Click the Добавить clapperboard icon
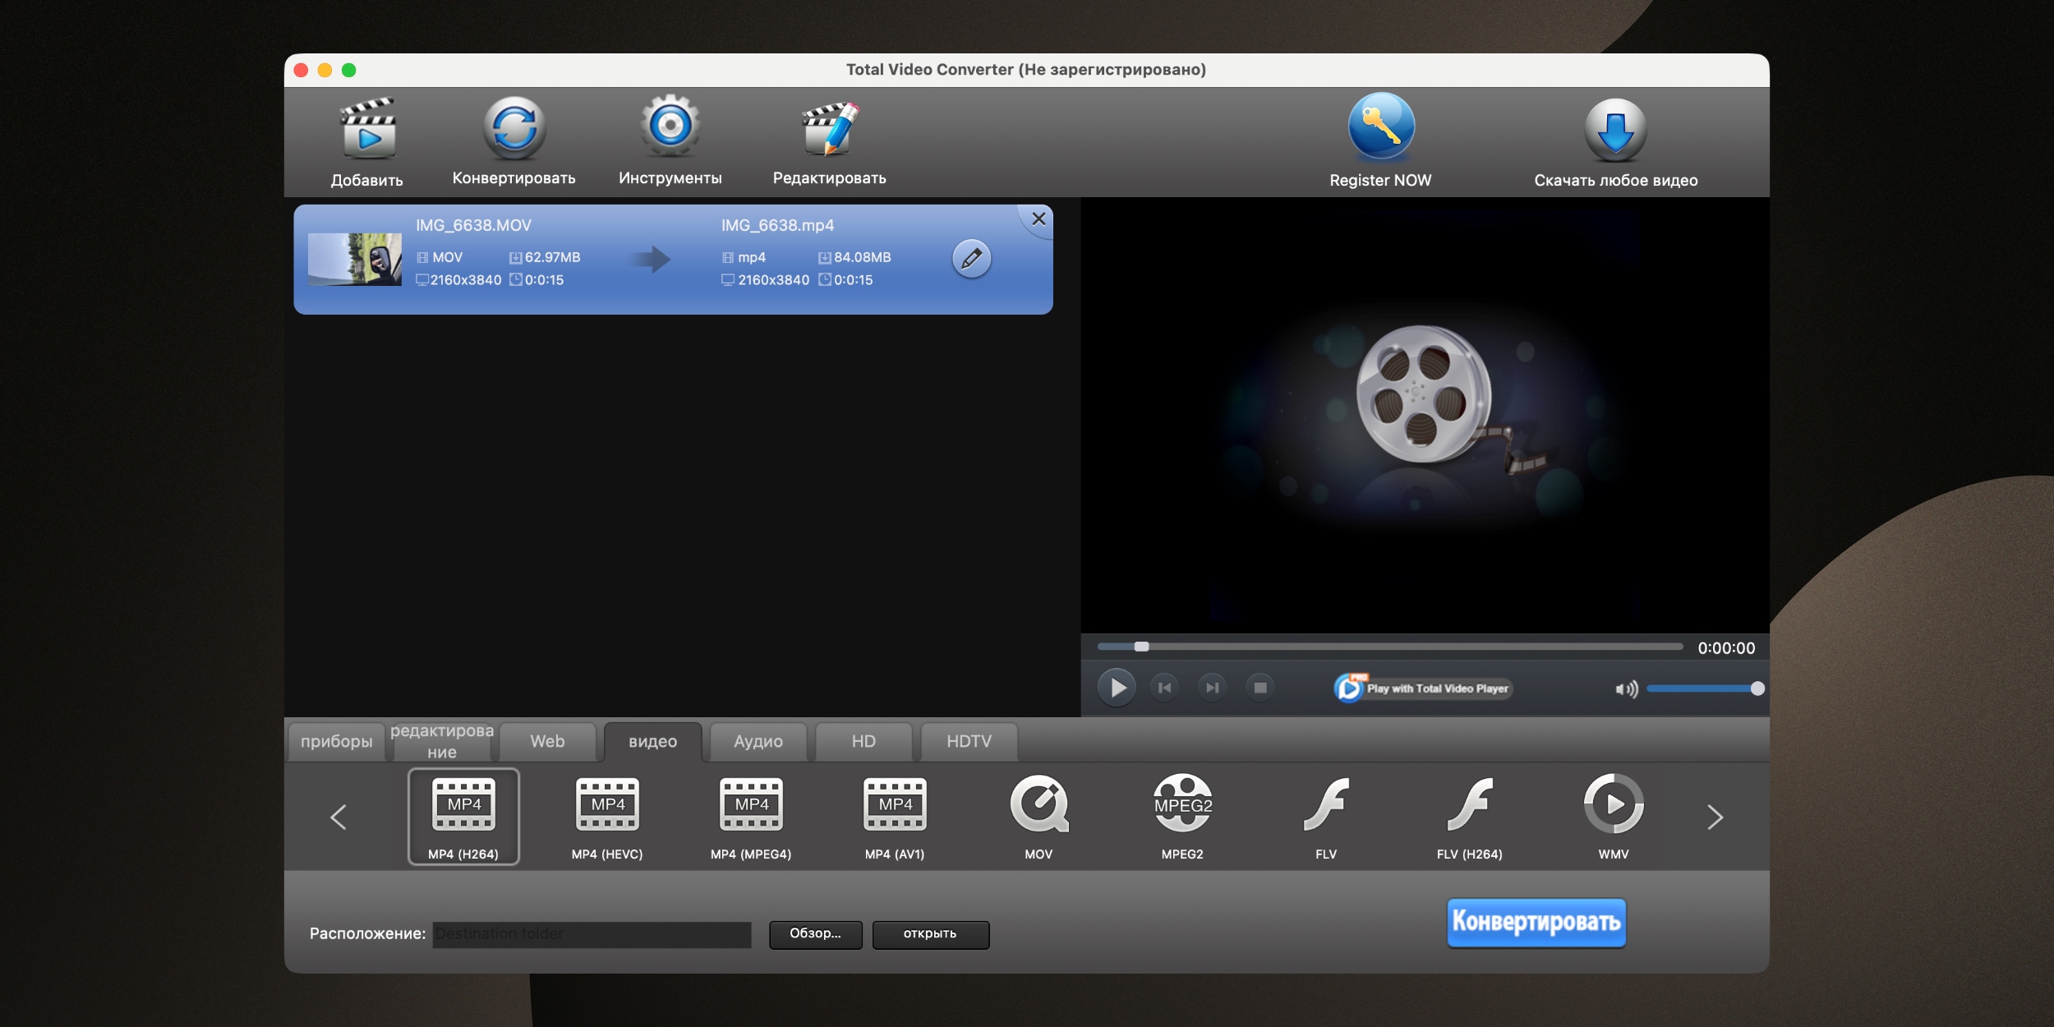The height and width of the screenshot is (1027, 2054). pos(367,128)
